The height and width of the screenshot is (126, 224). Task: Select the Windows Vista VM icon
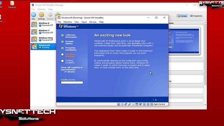point(34,39)
